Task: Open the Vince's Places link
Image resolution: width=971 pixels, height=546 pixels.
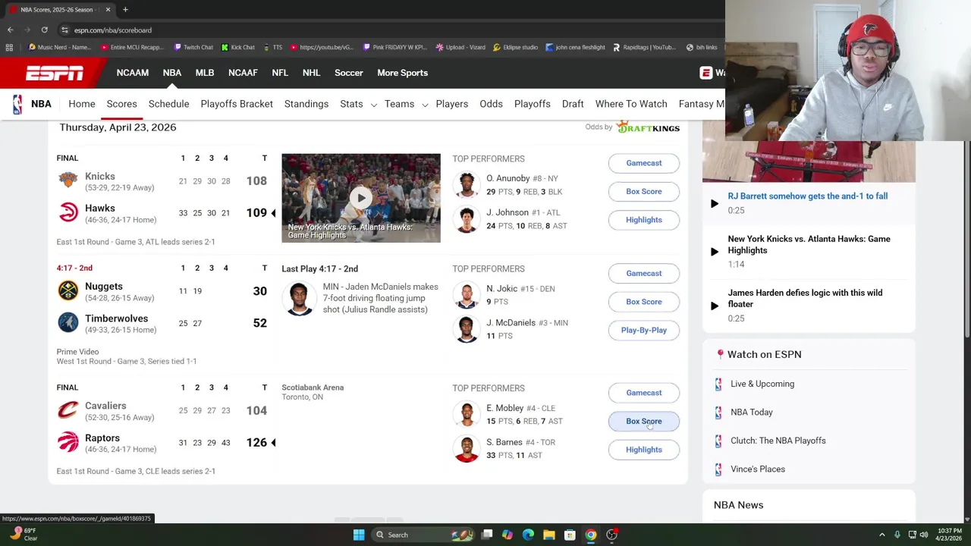Action: tap(758, 469)
